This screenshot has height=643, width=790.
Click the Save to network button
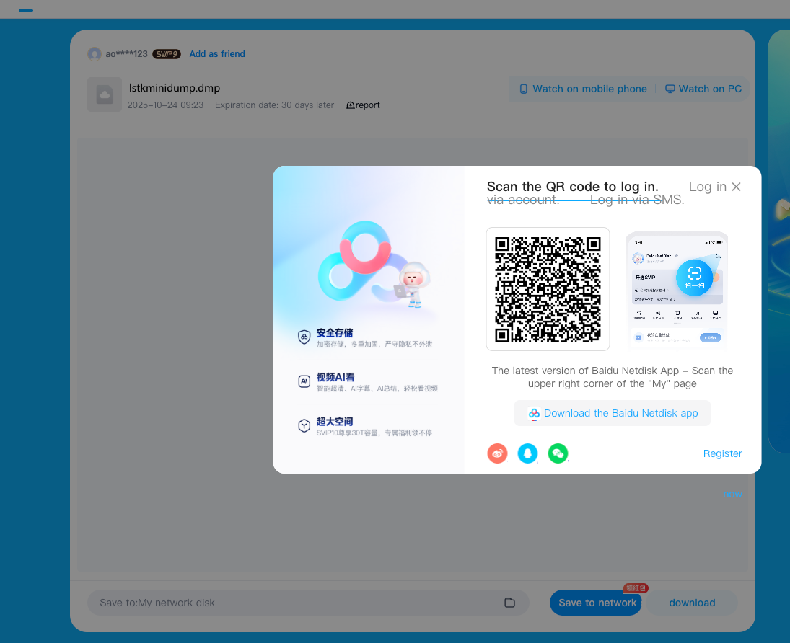coord(597,603)
